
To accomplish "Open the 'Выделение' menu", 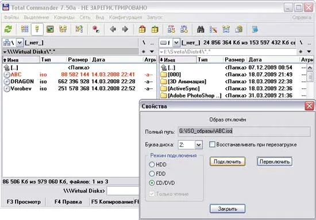I will pyautogui.click(x=36, y=17).
